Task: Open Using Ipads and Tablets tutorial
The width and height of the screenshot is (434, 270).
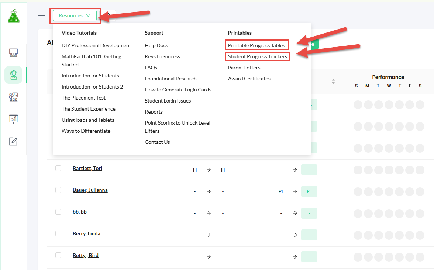Action: (x=88, y=120)
